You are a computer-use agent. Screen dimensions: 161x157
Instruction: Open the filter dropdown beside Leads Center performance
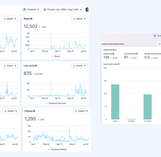(159, 44)
